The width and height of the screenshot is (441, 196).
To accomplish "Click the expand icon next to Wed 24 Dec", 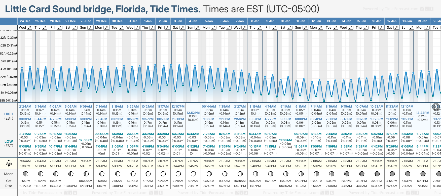I will click(x=29, y=28).
